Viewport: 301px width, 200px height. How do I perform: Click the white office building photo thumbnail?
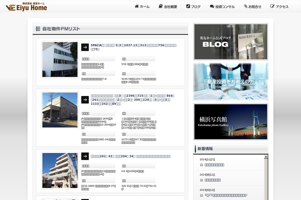pos(60,59)
